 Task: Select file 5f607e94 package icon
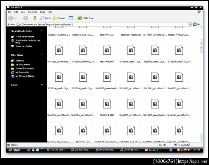(107, 50)
